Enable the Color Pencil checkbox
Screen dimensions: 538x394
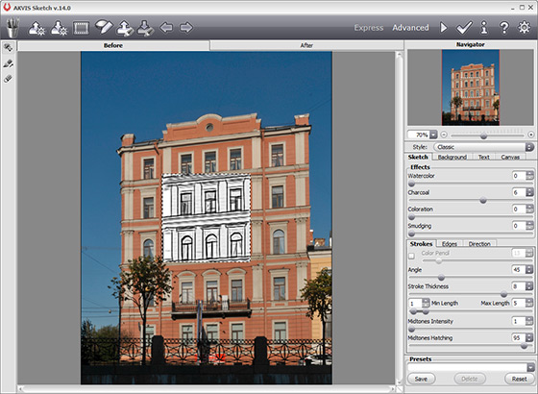click(x=411, y=256)
